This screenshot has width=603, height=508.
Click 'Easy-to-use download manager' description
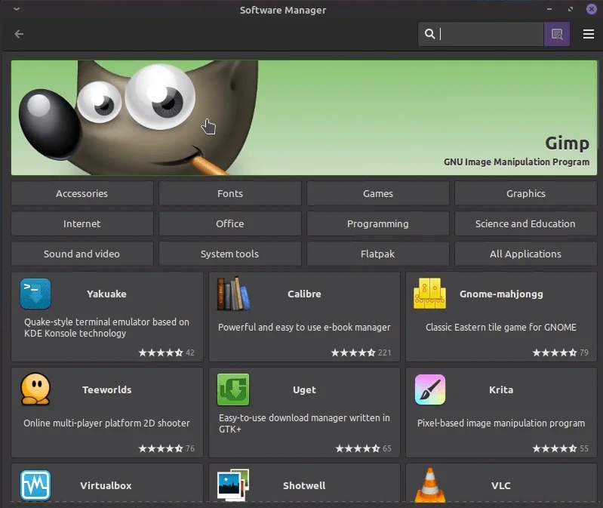pyautogui.click(x=304, y=423)
